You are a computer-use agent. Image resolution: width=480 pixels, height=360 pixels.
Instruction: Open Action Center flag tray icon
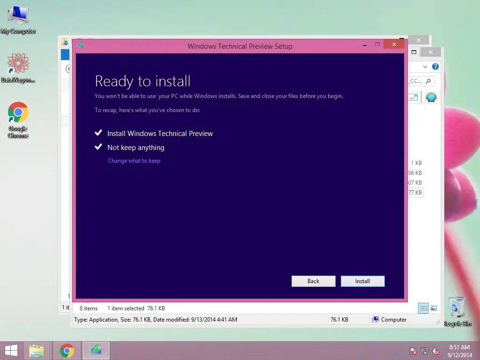(413, 351)
